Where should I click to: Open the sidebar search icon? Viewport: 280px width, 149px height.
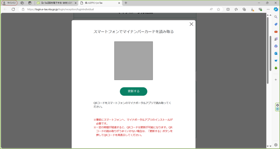point(276,17)
